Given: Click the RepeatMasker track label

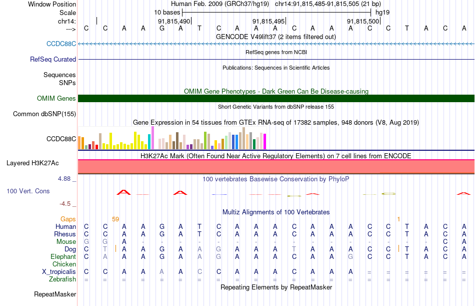Looking at the screenshot, I should [55, 294].
